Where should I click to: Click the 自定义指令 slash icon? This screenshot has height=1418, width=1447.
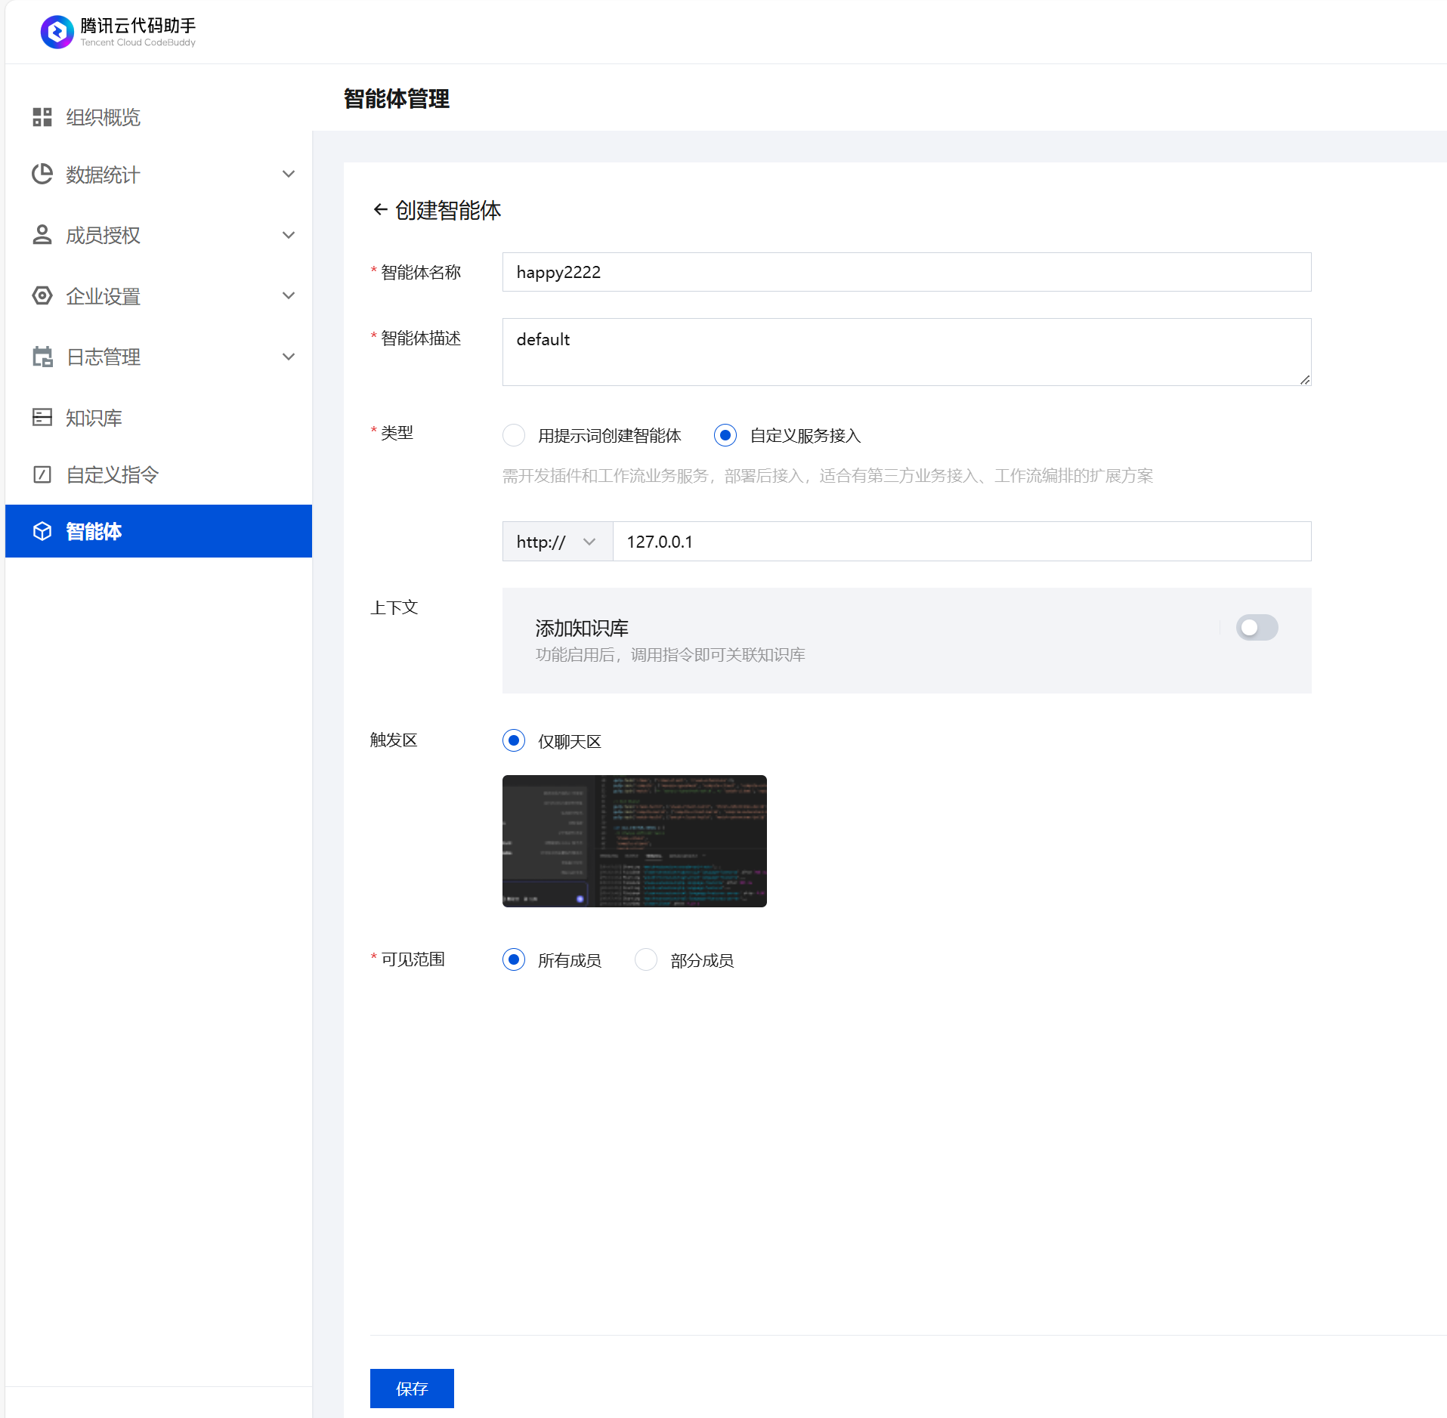[x=42, y=474]
